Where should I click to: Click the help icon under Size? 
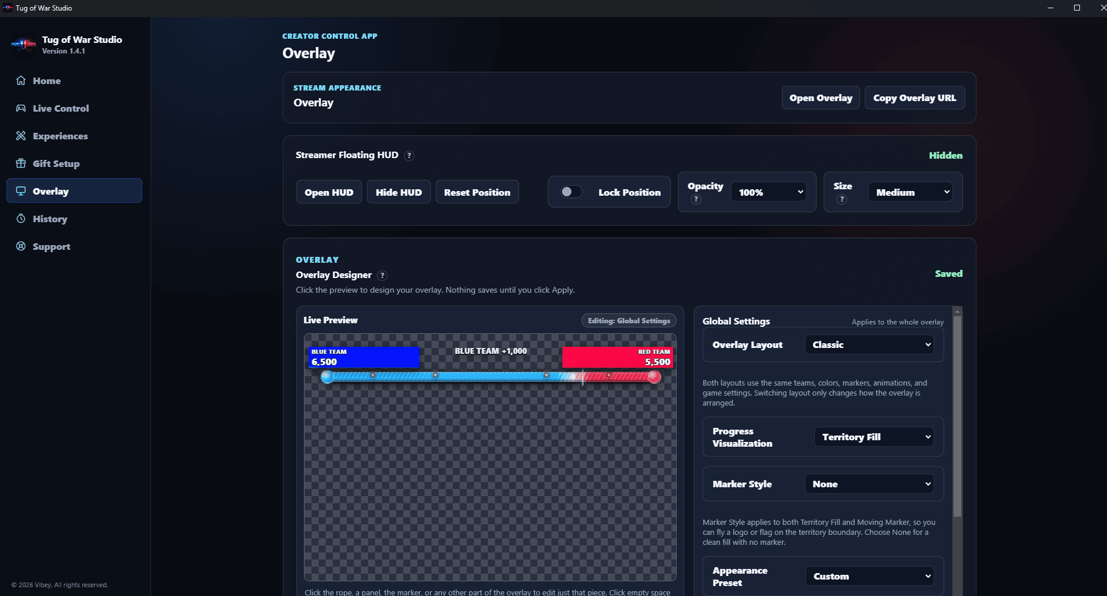point(842,199)
